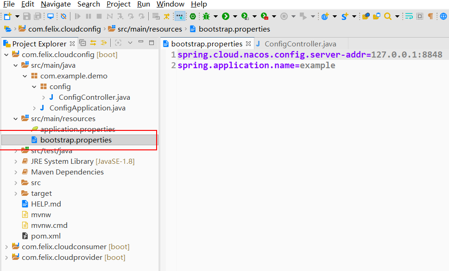449x271 pixels.
Task: Click the JRE System Library node
Action: (x=82, y=161)
